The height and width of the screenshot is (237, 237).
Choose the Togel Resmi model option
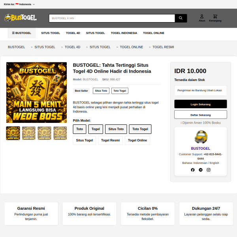[110, 140]
